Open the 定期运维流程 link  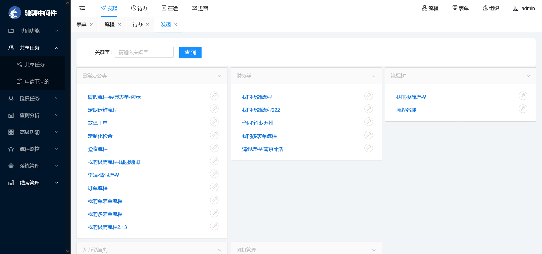102,110
